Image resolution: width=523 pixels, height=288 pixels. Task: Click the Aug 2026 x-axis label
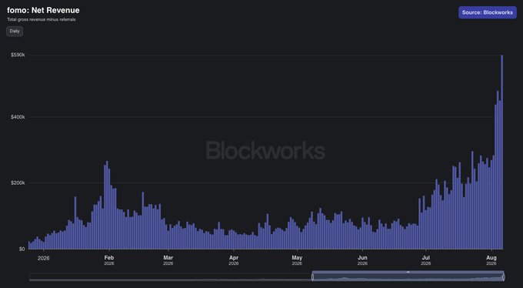[x=491, y=260]
